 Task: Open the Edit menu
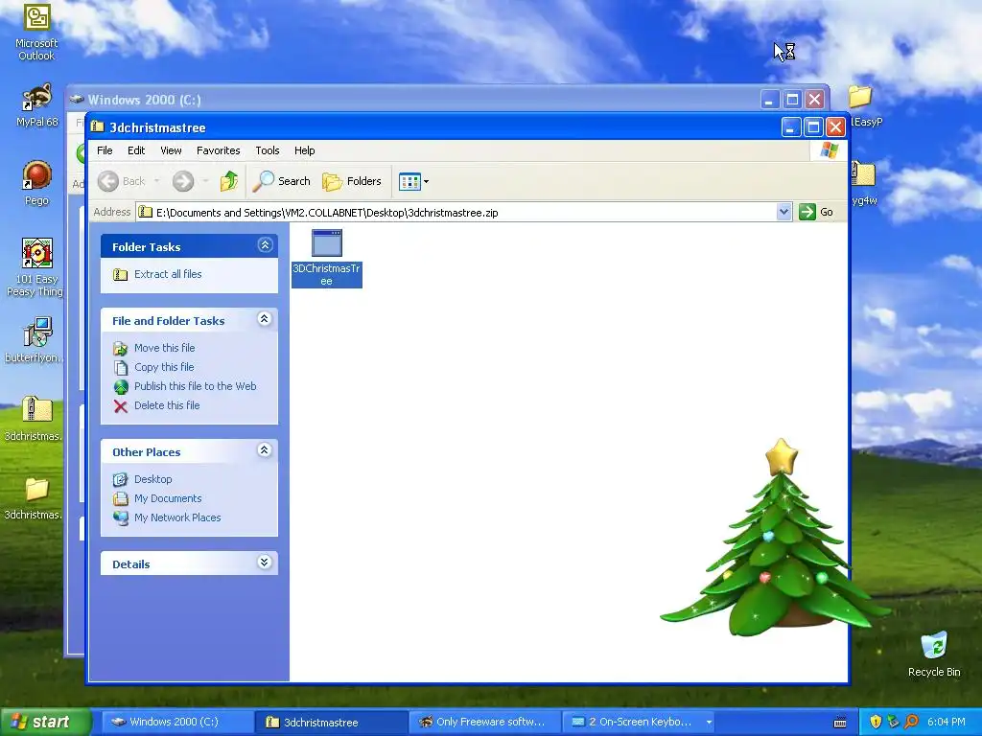tap(136, 150)
